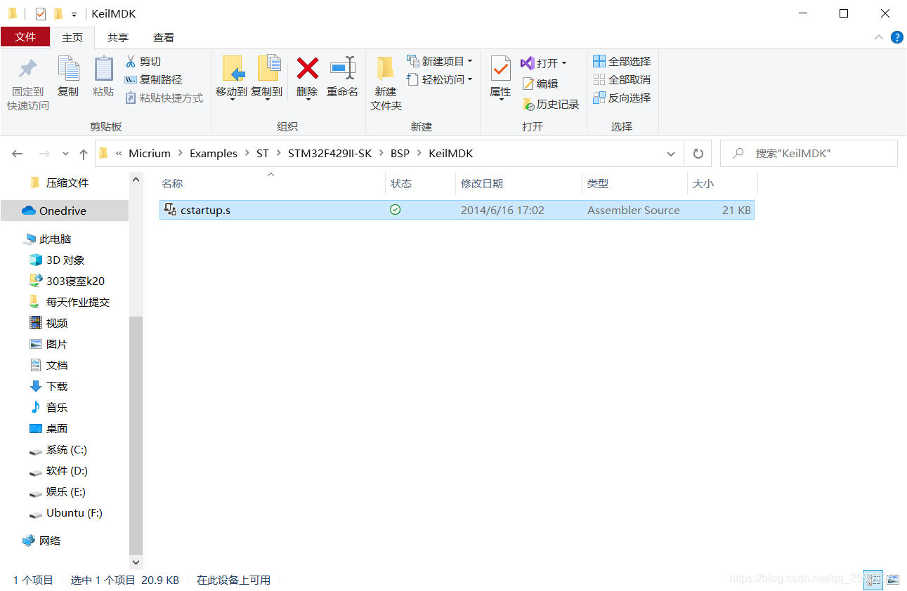907x591 pixels.
Task: Click History (历史记录) in the ribbon
Action: 550,104
